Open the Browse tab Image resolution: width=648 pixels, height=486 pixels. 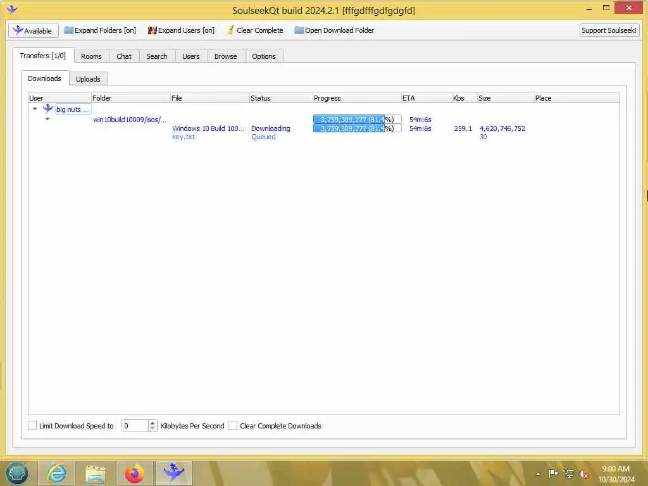click(x=226, y=56)
